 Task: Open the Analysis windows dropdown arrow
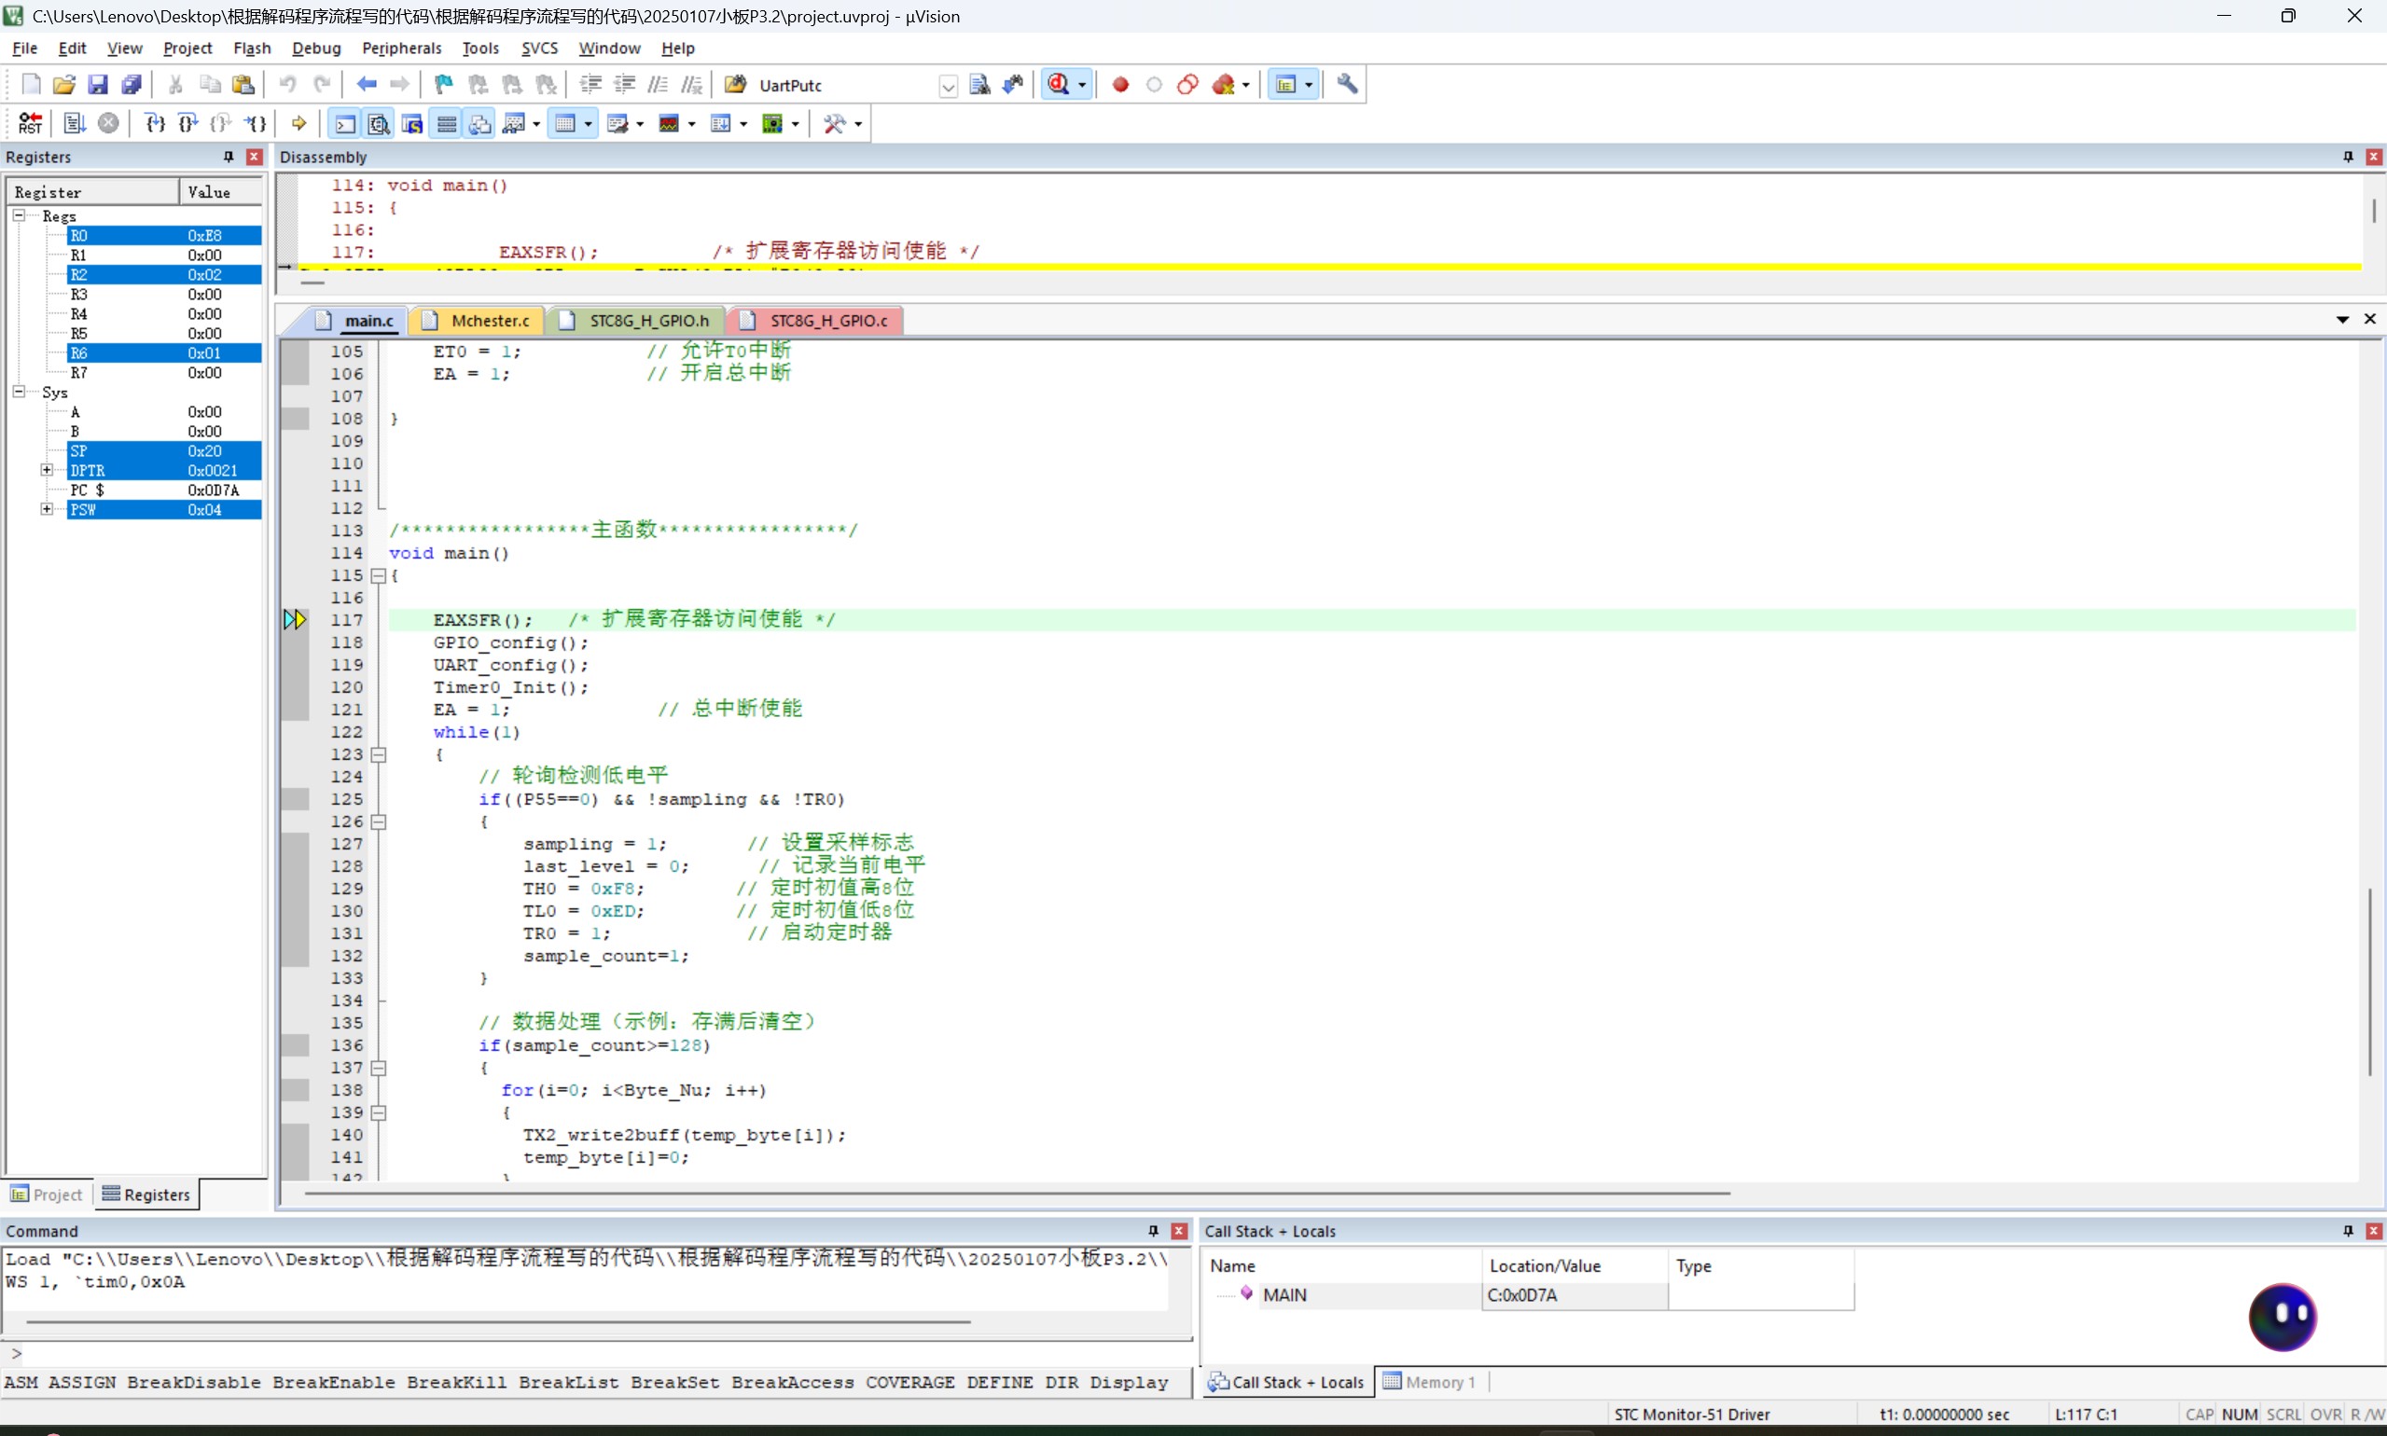point(691,124)
